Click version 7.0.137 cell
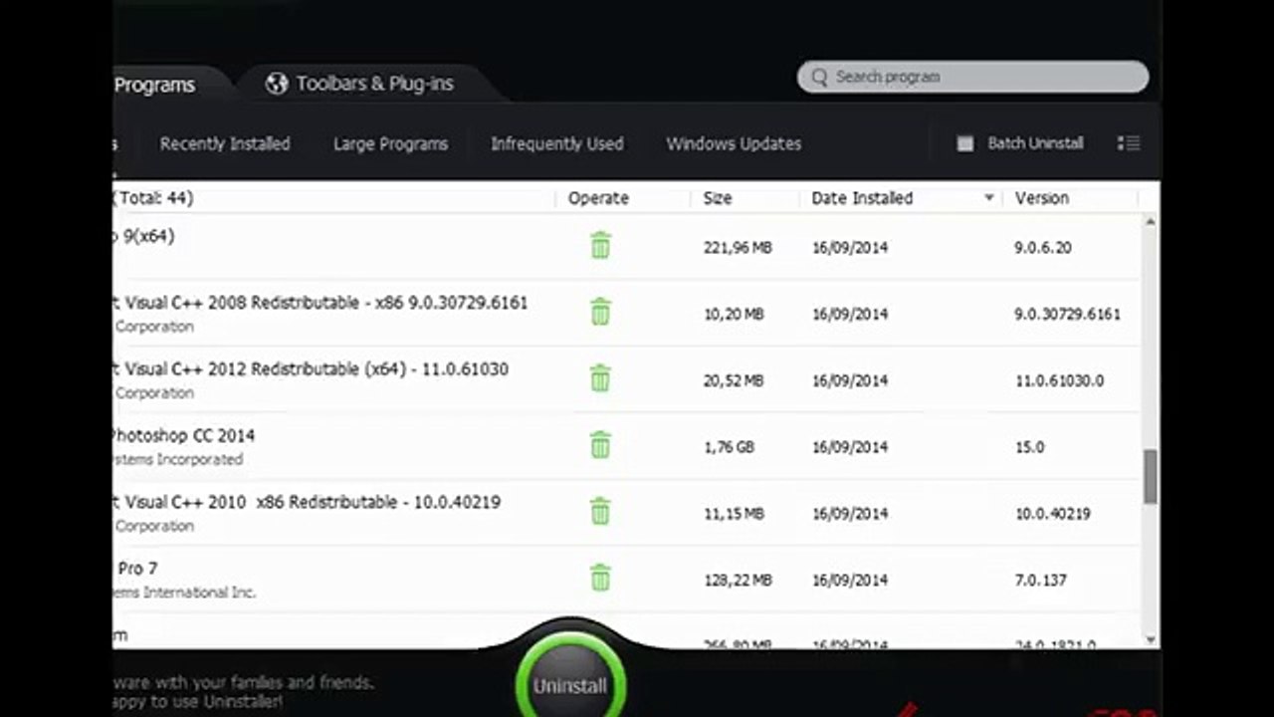This screenshot has width=1274, height=717. click(x=1040, y=580)
